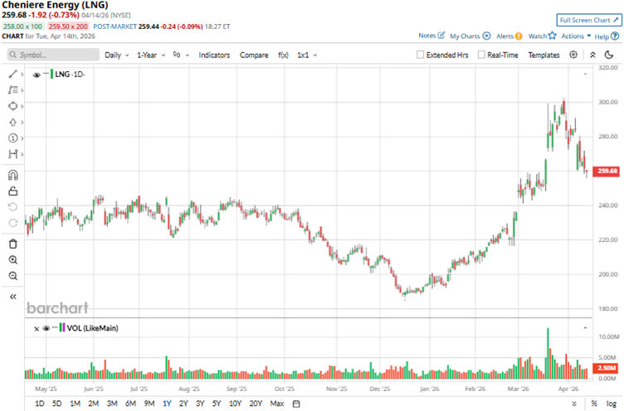
Task: Hide the LNG price series
Action: coord(37,75)
